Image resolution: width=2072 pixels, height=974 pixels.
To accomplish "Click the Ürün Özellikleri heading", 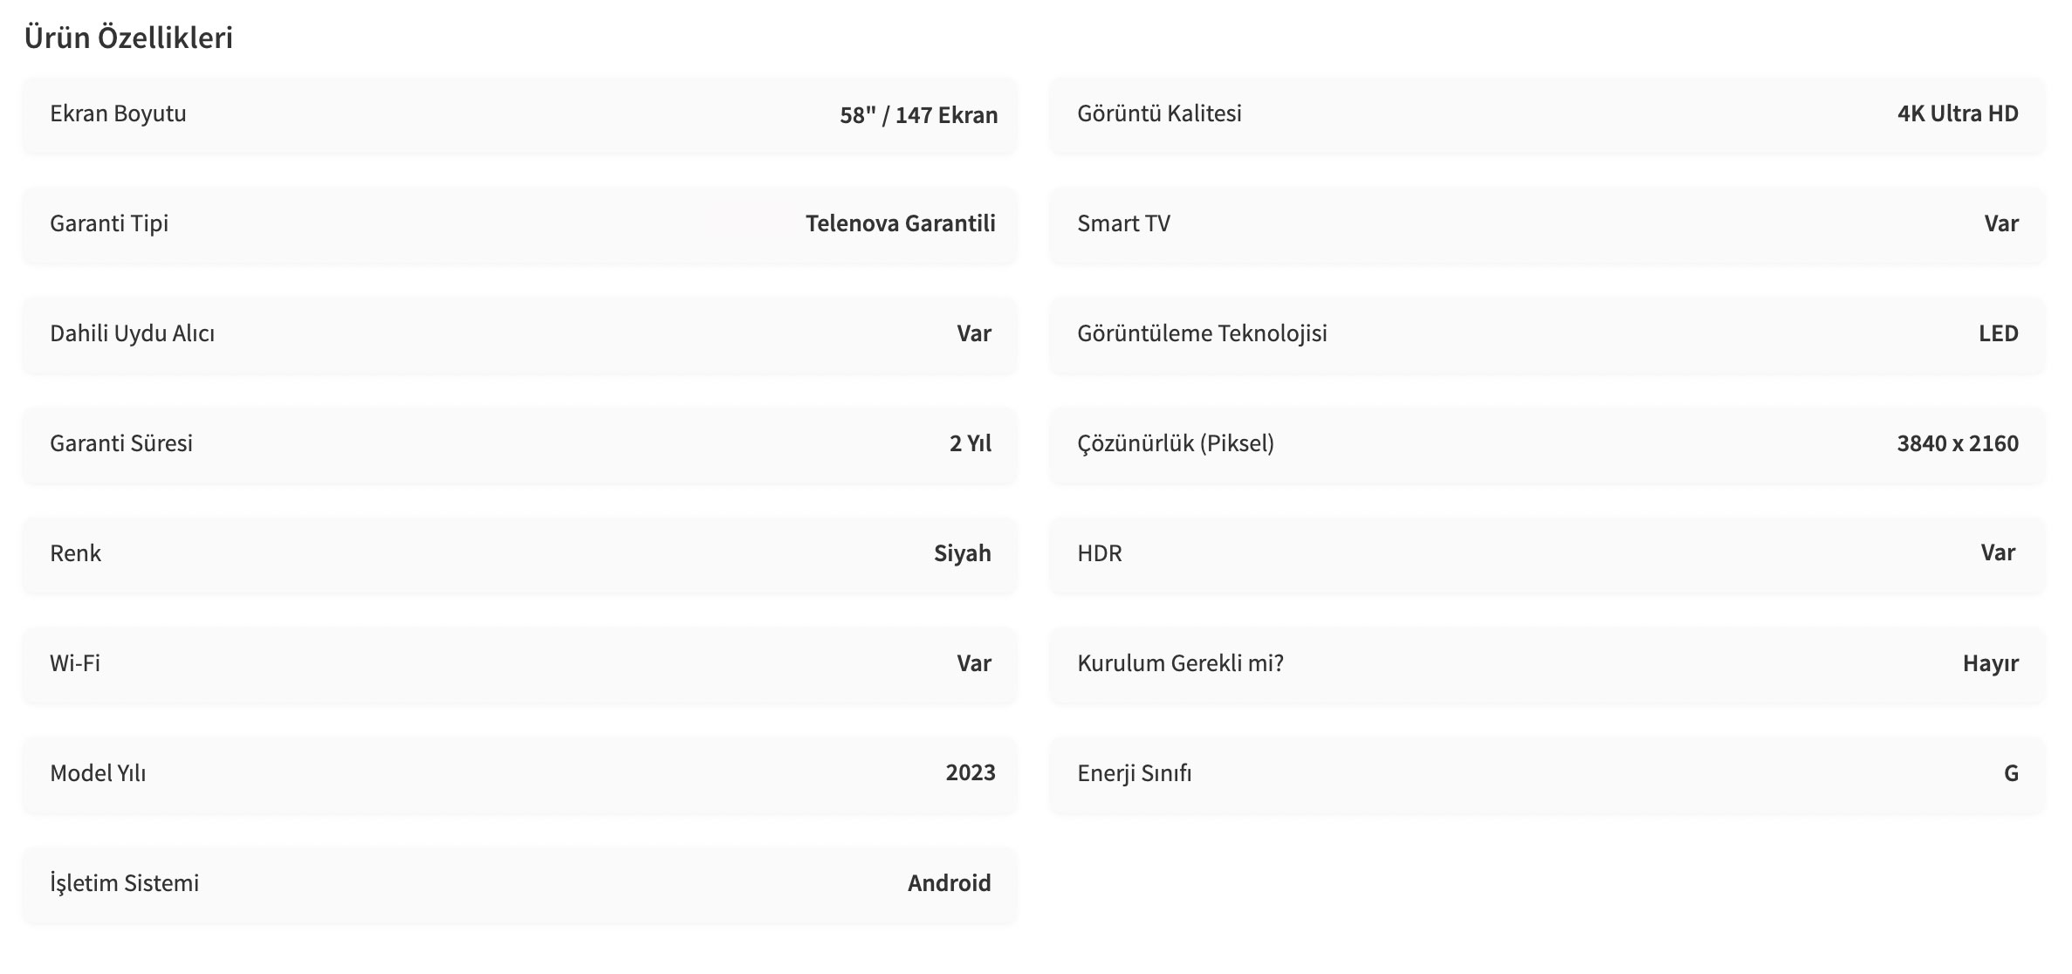I will (x=128, y=38).
